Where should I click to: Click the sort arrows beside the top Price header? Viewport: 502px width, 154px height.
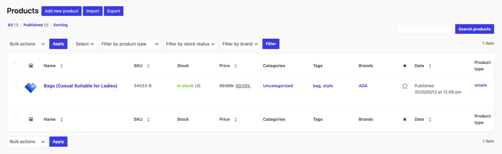(236, 66)
